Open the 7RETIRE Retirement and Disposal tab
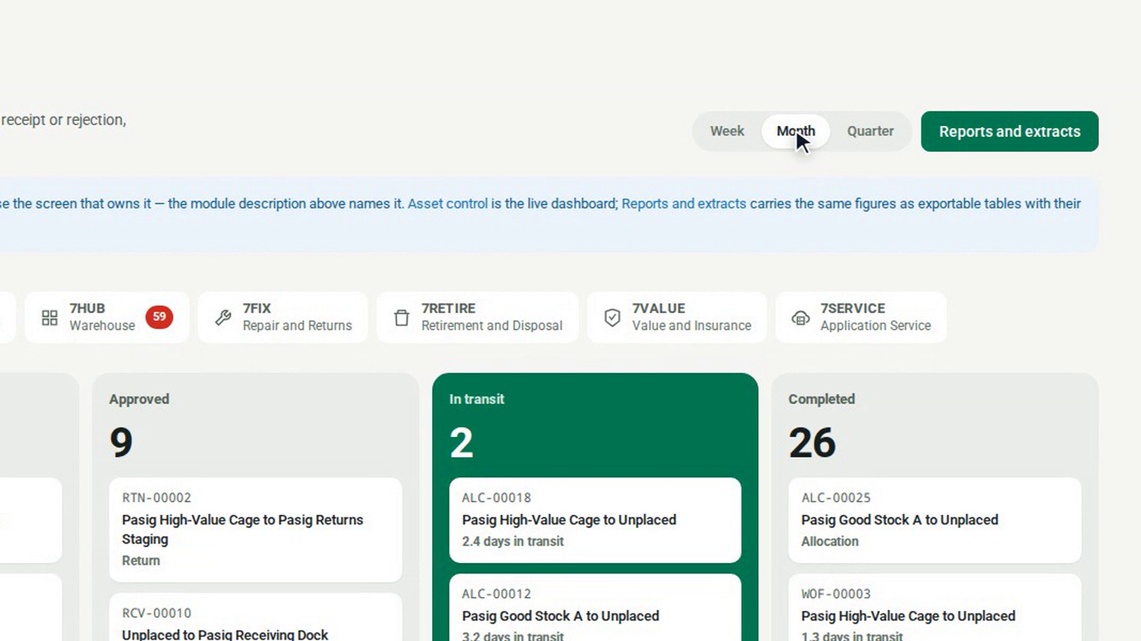This screenshot has height=641, width=1141. tap(478, 317)
